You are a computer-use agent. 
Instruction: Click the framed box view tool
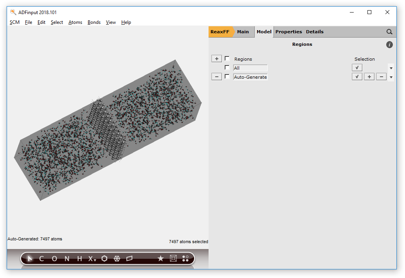point(173,258)
